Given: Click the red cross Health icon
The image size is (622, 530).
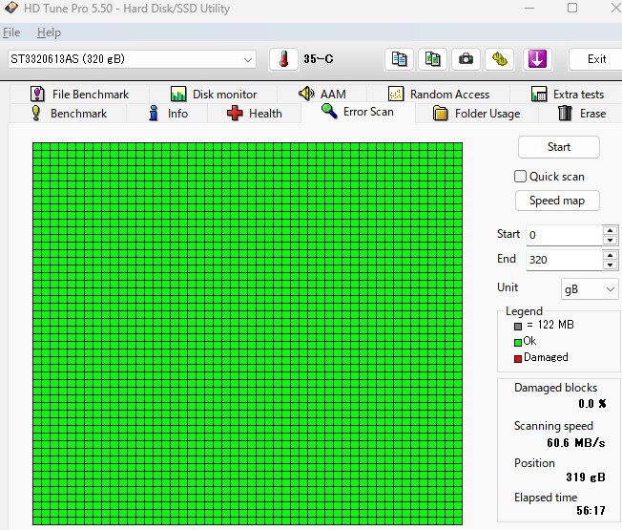Looking at the screenshot, I should (235, 113).
